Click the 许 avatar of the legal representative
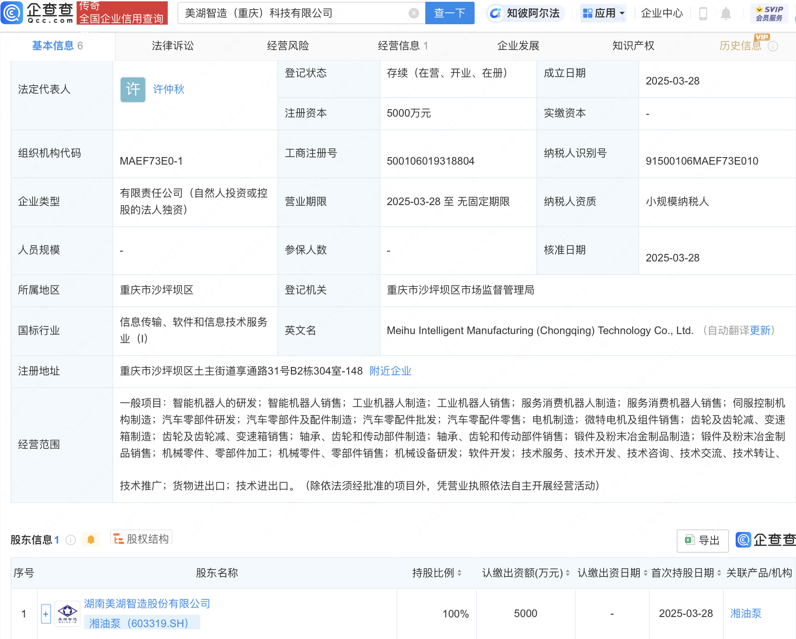Image resolution: width=796 pixels, height=639 pixels. [x=133, y=90]
